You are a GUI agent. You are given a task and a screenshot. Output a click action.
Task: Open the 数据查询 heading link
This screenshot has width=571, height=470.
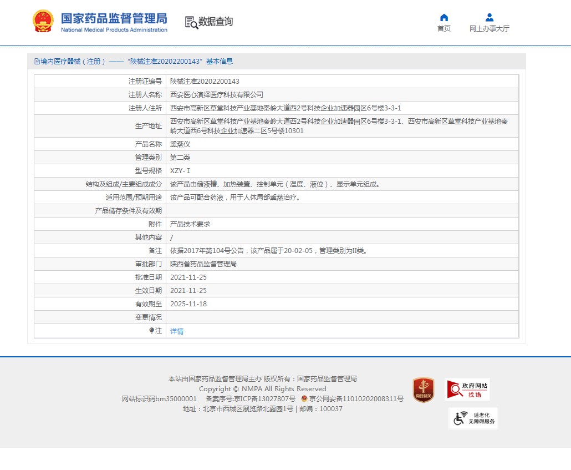[x=216, y=22]
